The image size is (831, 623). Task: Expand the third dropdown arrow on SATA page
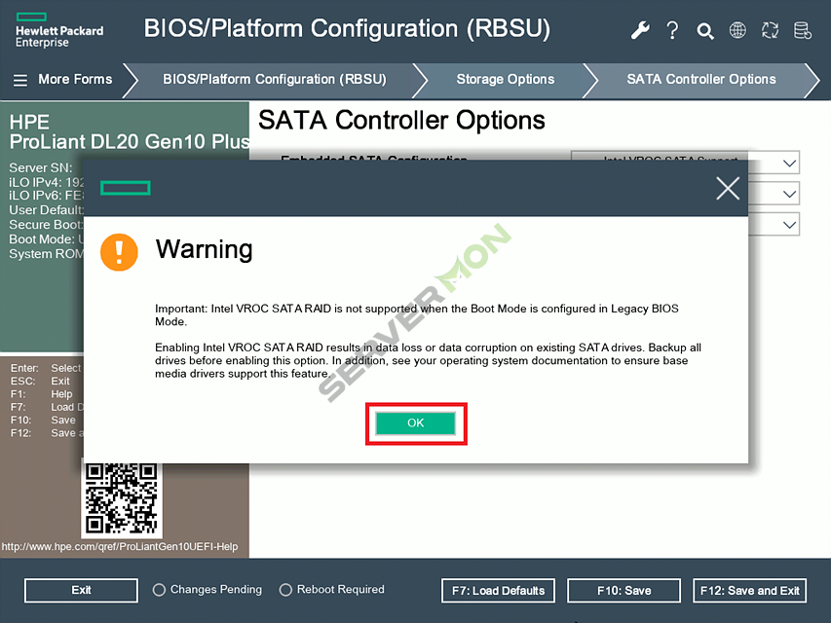pos(790,225)
